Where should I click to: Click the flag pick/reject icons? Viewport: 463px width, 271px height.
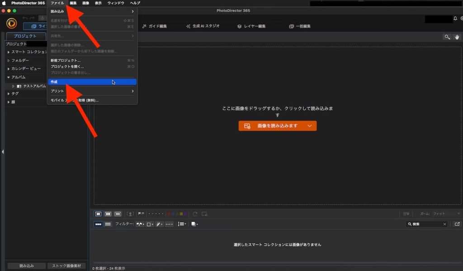tap(141, 214)
